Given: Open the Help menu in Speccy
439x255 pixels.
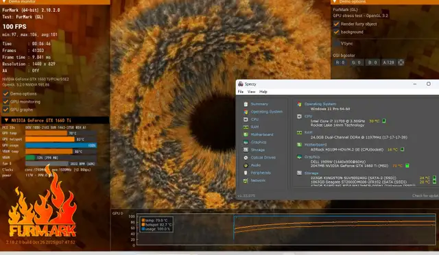Looking at the screenshot, I should pyautogui.click(x=263, y=92).
